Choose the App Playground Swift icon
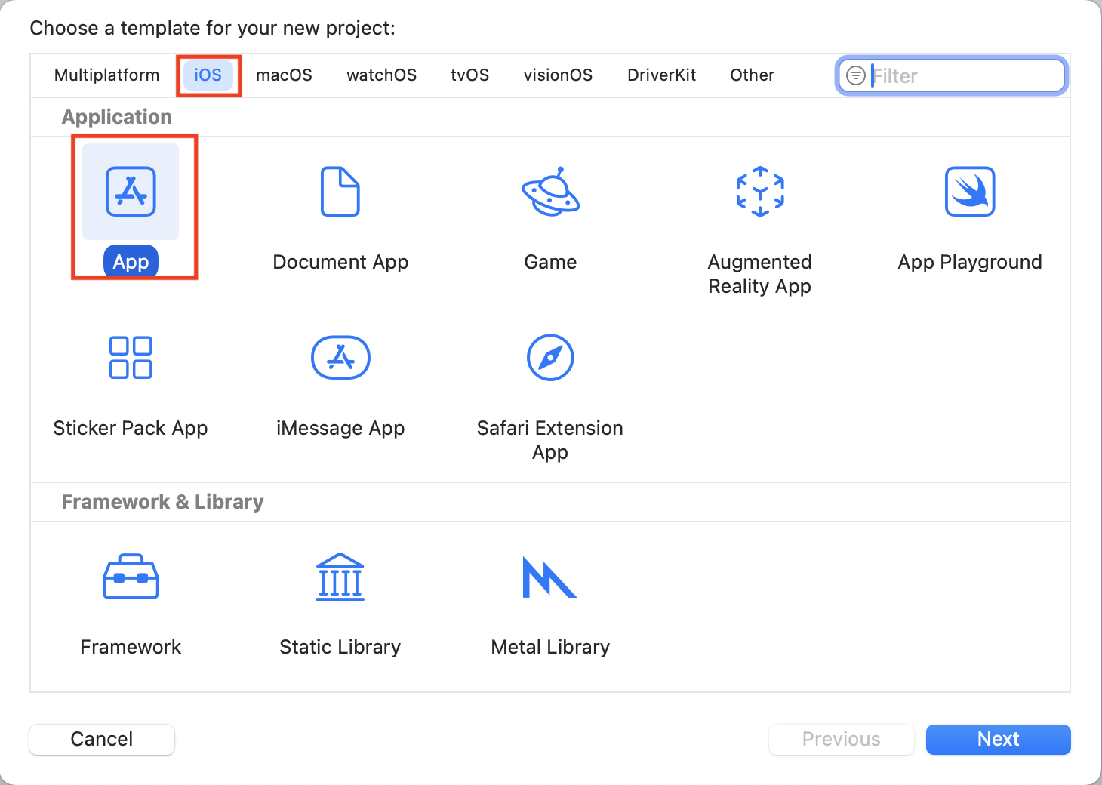Image resolution: width=1102 pixels, height=785 pixels. (x=970, y=192)
